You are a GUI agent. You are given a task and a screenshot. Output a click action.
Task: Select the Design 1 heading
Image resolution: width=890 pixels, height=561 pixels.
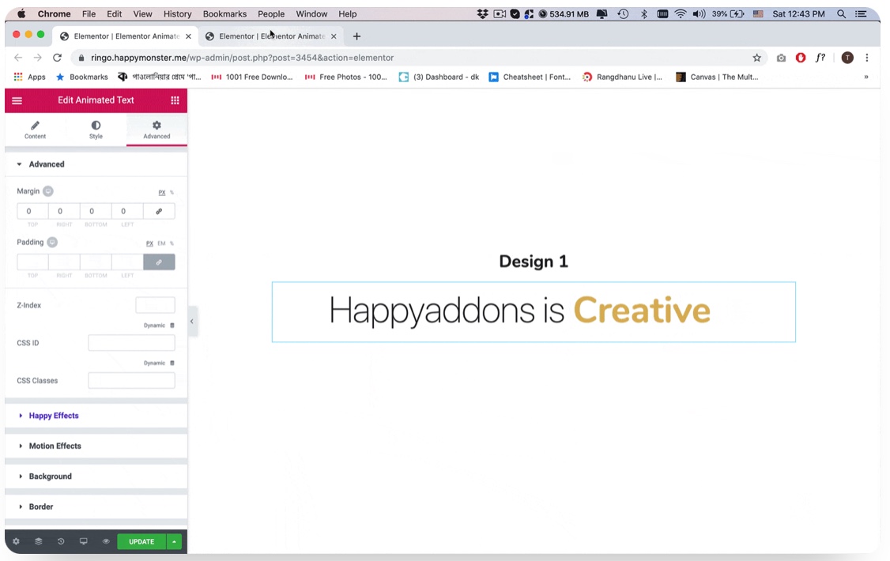(x=534, y=262)
